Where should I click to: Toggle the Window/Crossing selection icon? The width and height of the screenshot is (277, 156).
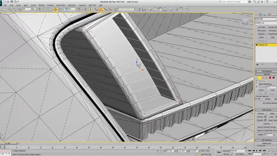(x=50, y=10)
